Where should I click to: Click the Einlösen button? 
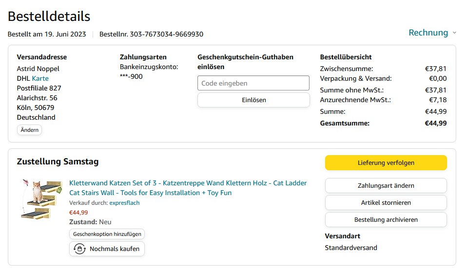tap(253, 100)
